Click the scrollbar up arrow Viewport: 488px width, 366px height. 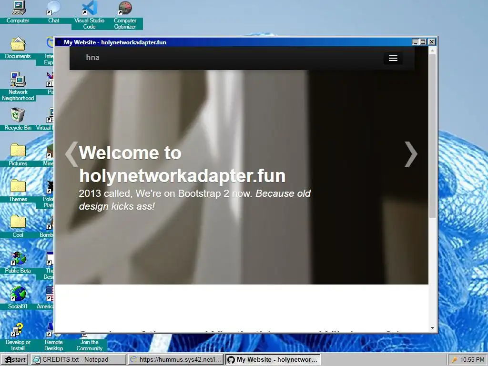click(x=433, y=50)
